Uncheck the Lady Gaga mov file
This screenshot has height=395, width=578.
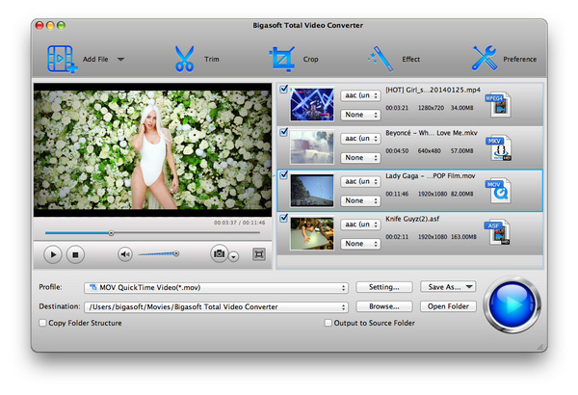pyautogui.click(x=283, y=174)
